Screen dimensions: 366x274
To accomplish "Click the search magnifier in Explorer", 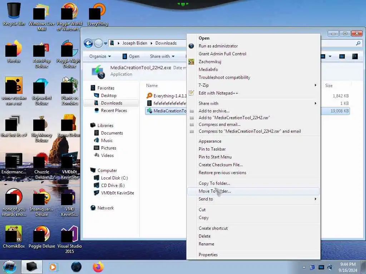I will coord(358,43).
